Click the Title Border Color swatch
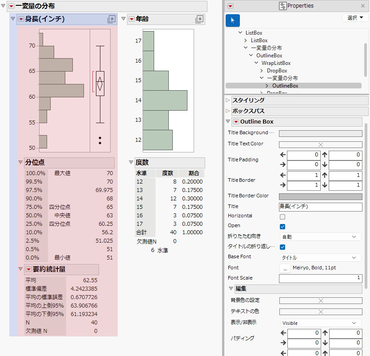The height and width of the screenshot is (356, 370). tap(320, 196)
